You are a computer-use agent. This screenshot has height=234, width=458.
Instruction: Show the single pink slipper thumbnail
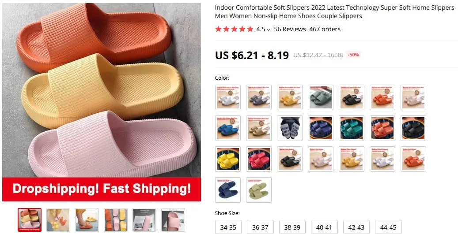click(173, 220)
